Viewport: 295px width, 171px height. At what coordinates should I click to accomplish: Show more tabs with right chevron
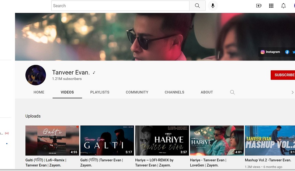coord(292,93)
